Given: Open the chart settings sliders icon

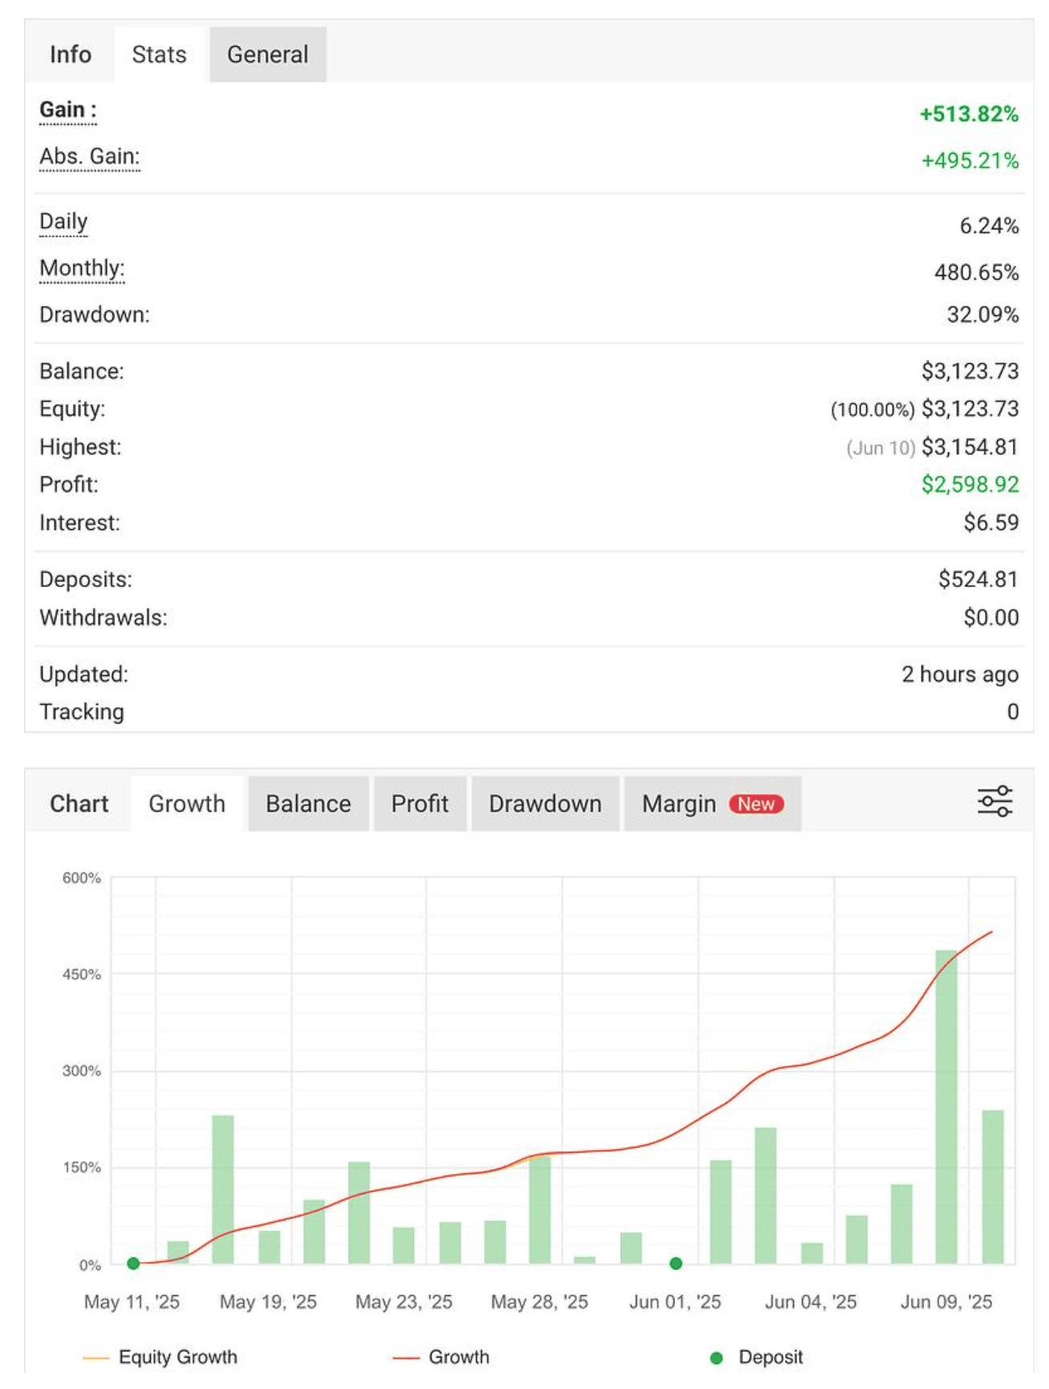Looking at the screenshot, I should (x=994, y=801).
